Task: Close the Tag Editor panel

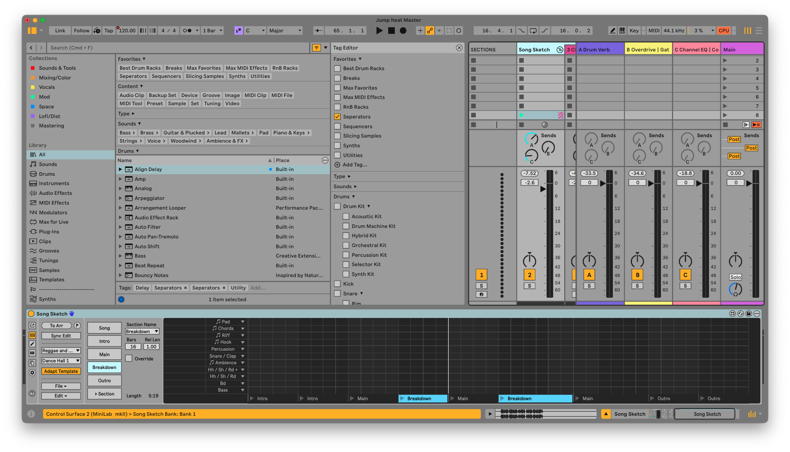Action: pos(459,48)
